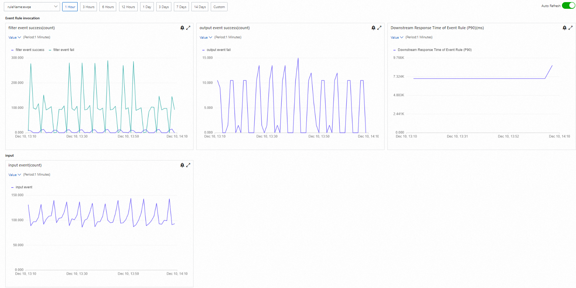576x288 pixels.
Task: Open Value dropdown in output event chart
Action: (206, 37)
